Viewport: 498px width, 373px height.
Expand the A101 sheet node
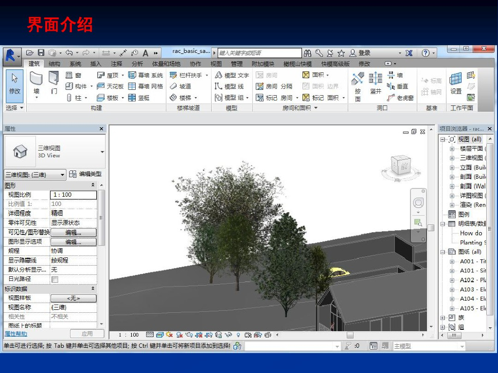point(452,271)
